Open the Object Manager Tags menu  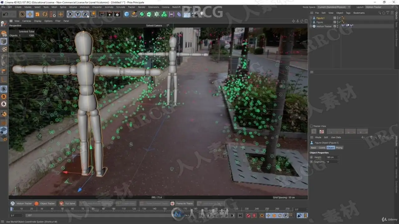coord(348,13)
